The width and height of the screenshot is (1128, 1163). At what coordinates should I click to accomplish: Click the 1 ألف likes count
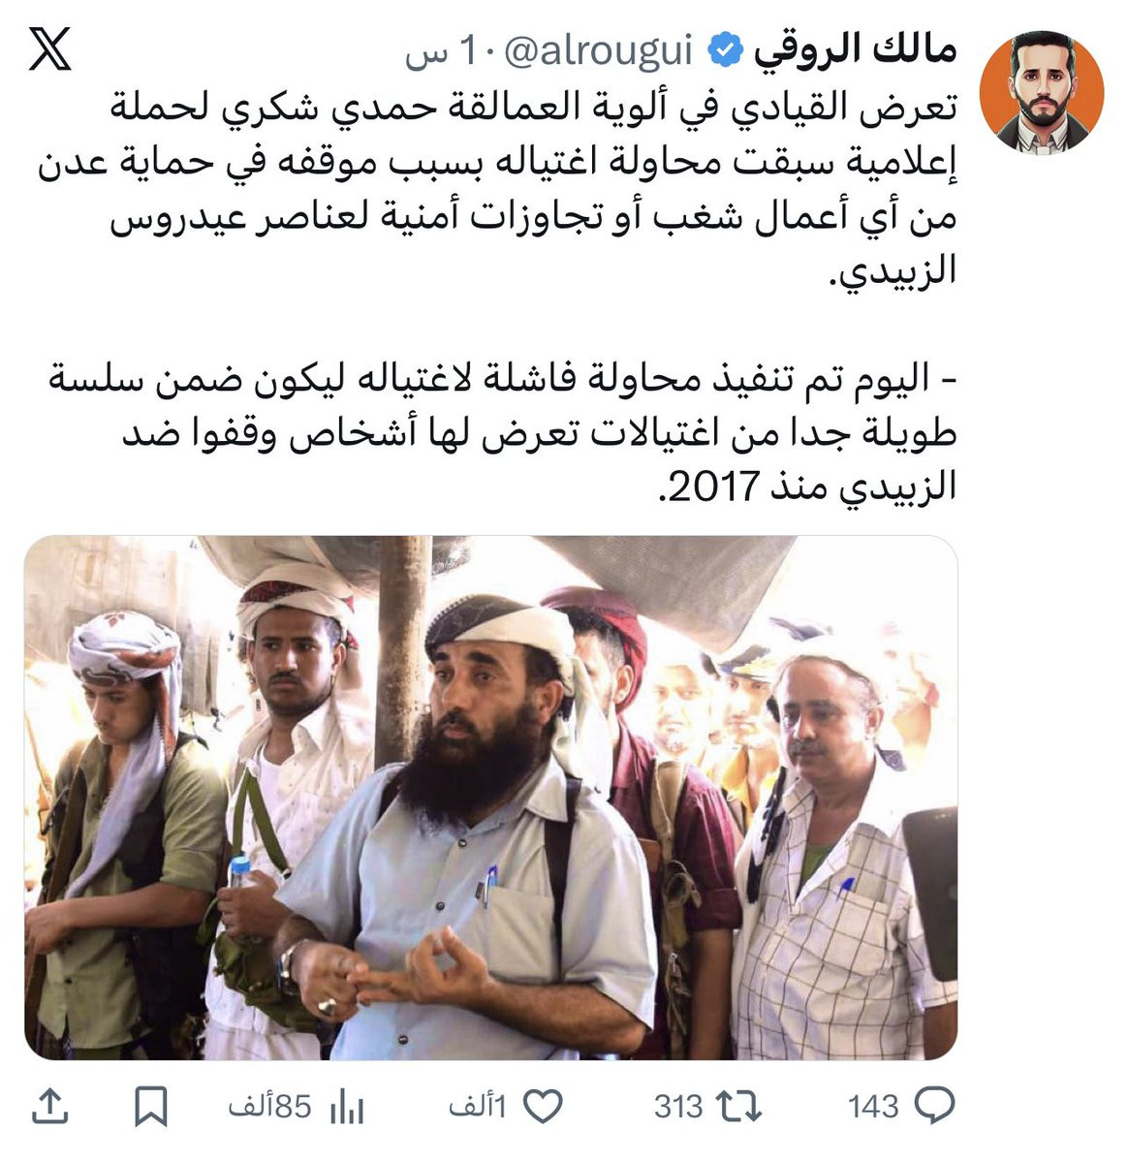tap(478, 1106)
